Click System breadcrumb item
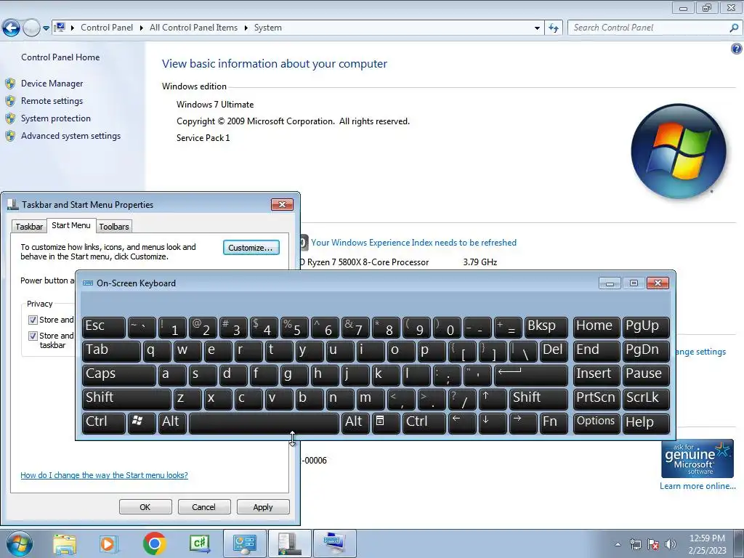The image size is (744, 558). point(267,28)
